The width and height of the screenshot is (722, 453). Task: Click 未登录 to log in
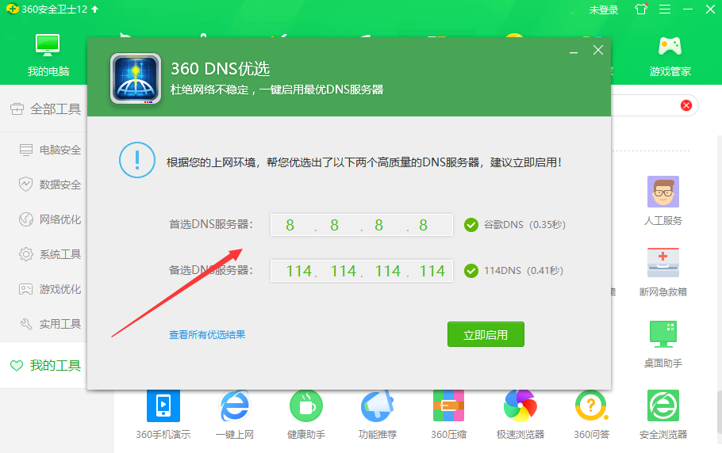pyautogui.click(x=604, y=10)
